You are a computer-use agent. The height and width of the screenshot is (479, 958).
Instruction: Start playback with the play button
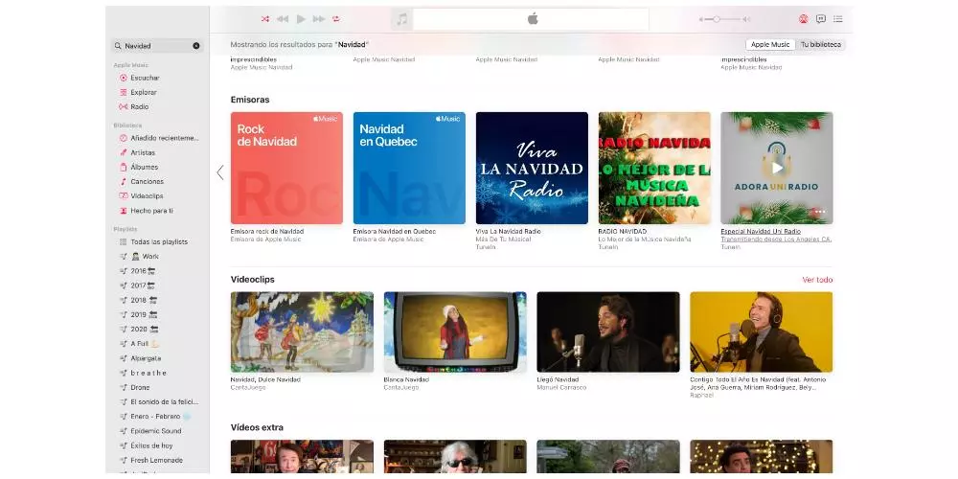(x=301, y=19)
